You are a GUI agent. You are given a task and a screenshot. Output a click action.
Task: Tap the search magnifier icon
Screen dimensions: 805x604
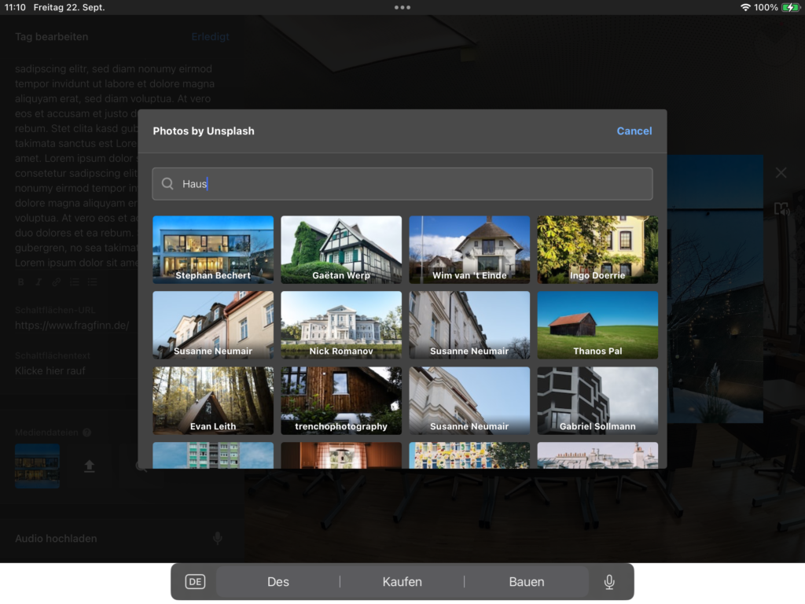[167, 184]
